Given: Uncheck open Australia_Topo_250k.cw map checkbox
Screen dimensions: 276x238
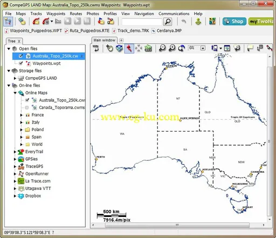Looking at the screenshot, I should (21, 56).
